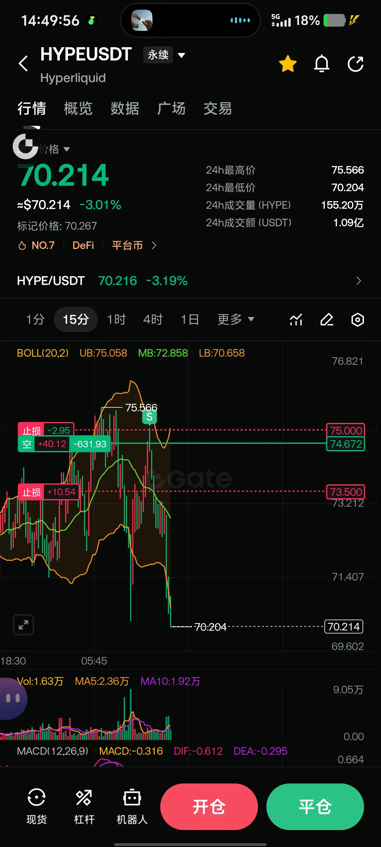The height and width of the screenshot is (847, 381).
Task: Select the 止损 +10.54 order label
Action: tap(49, 492)
